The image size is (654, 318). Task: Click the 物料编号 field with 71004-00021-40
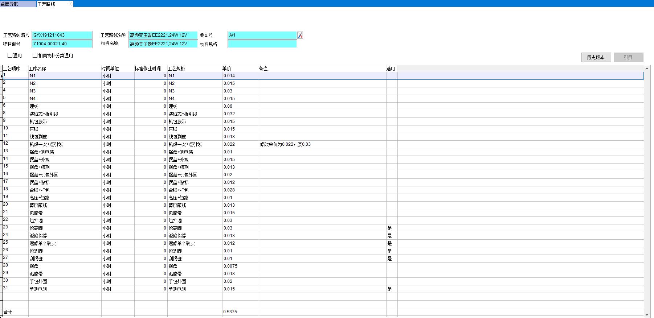click(x=62, y=44)
